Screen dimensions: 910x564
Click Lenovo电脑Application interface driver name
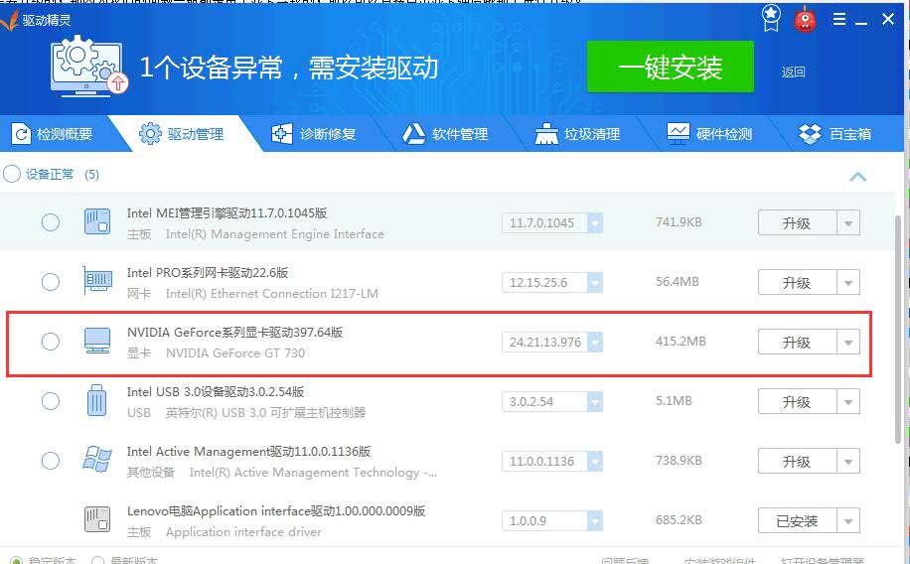click(x=276, y=511)
